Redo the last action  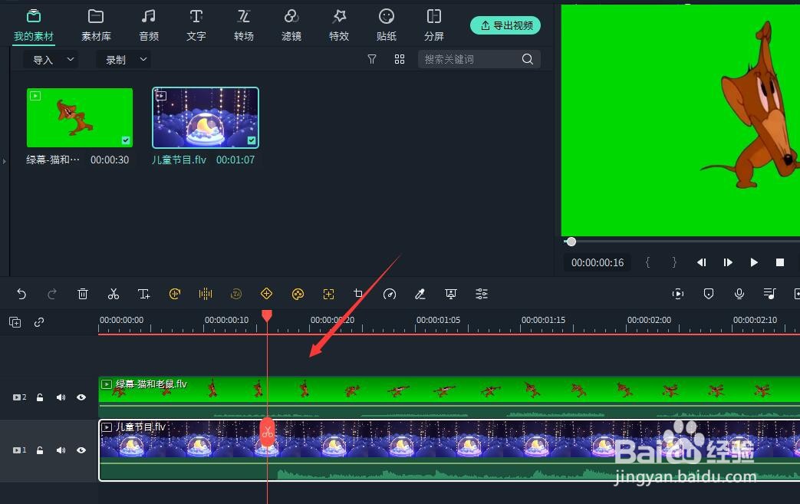(x=51, y=294)
